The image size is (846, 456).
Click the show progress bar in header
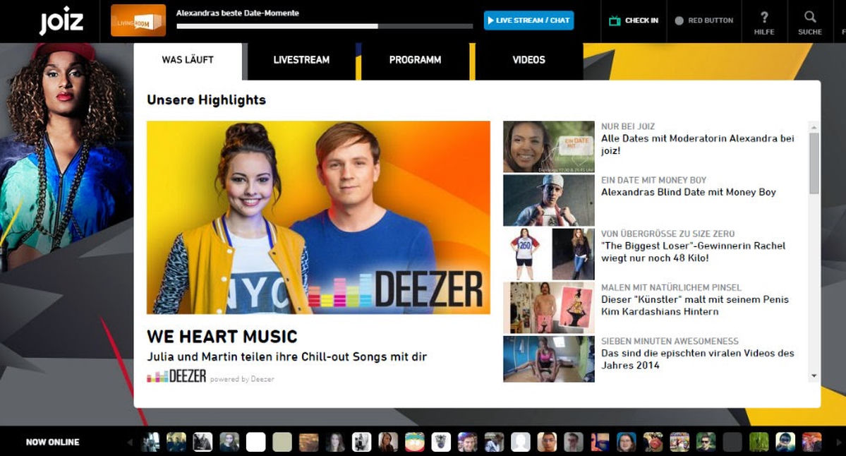325,26
